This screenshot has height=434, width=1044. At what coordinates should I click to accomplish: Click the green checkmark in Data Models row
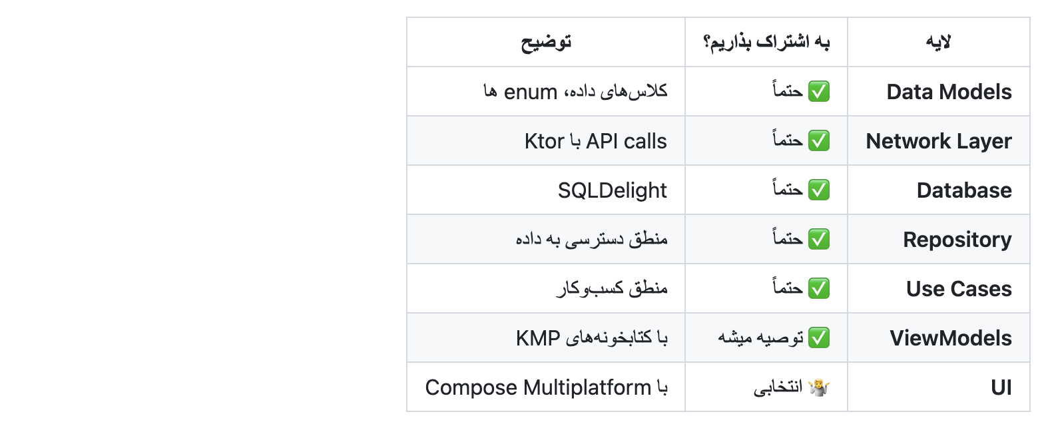pos(819,92)
